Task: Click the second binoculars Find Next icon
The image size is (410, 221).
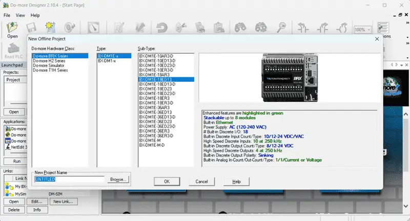Action: tap(261, 28)
